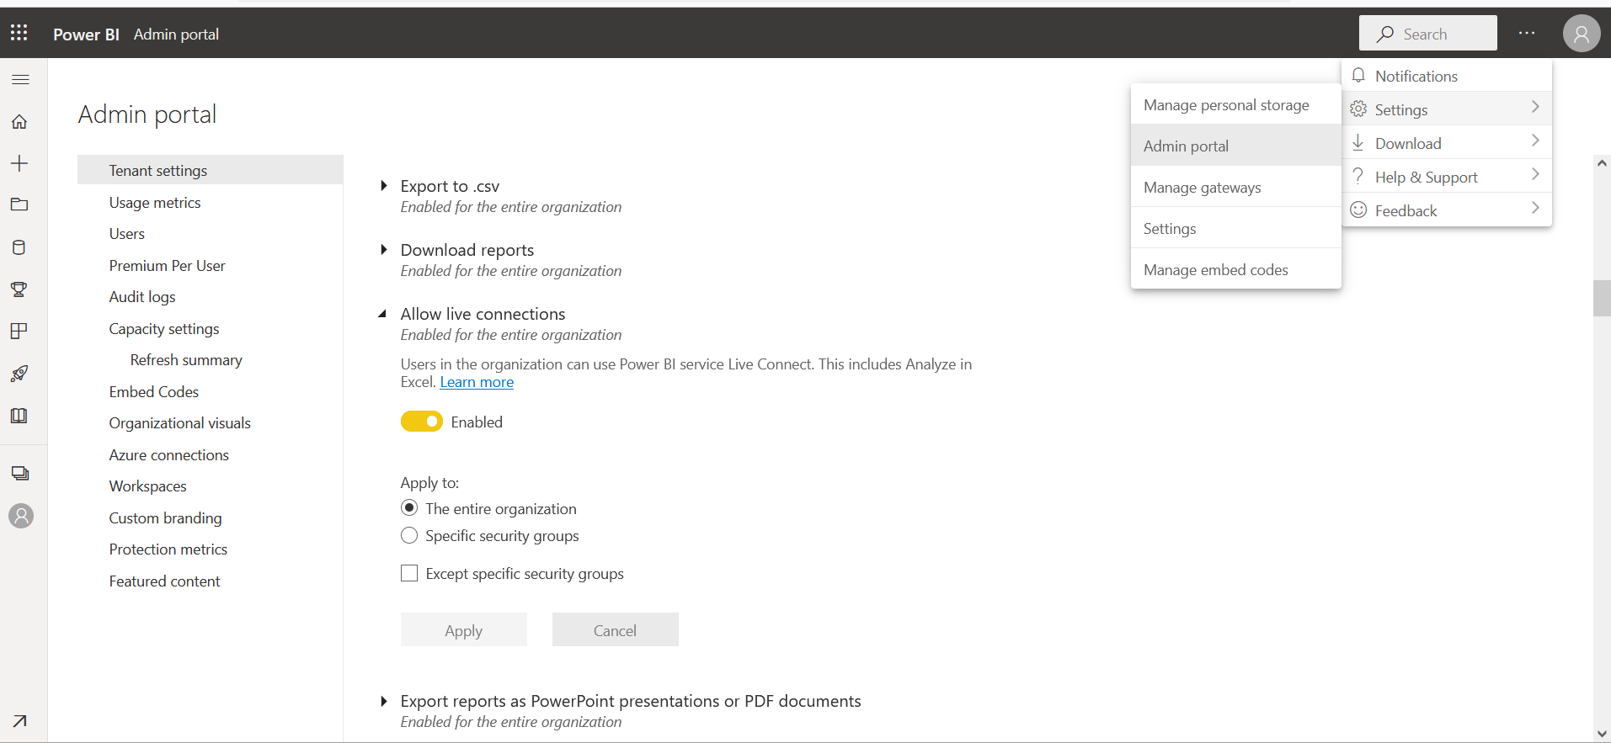This screenshot has width=1611, height=743.
Task: Check Except specific security groups box
Action: [409, 573]
